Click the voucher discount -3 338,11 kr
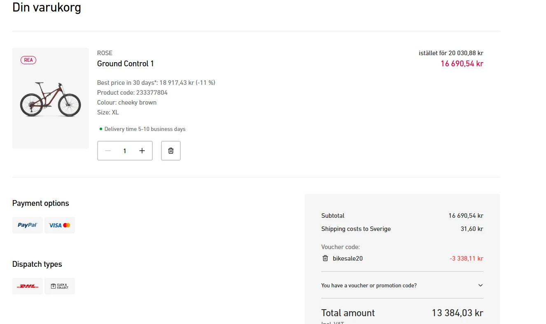This screenshot has height=324, width=546. click(x=467, y=259)
